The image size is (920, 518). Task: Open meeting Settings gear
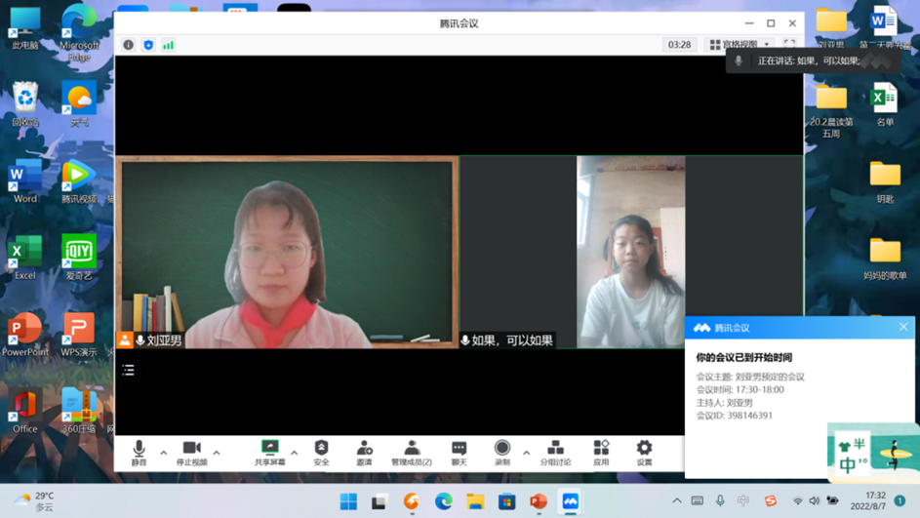pos(644,452)
